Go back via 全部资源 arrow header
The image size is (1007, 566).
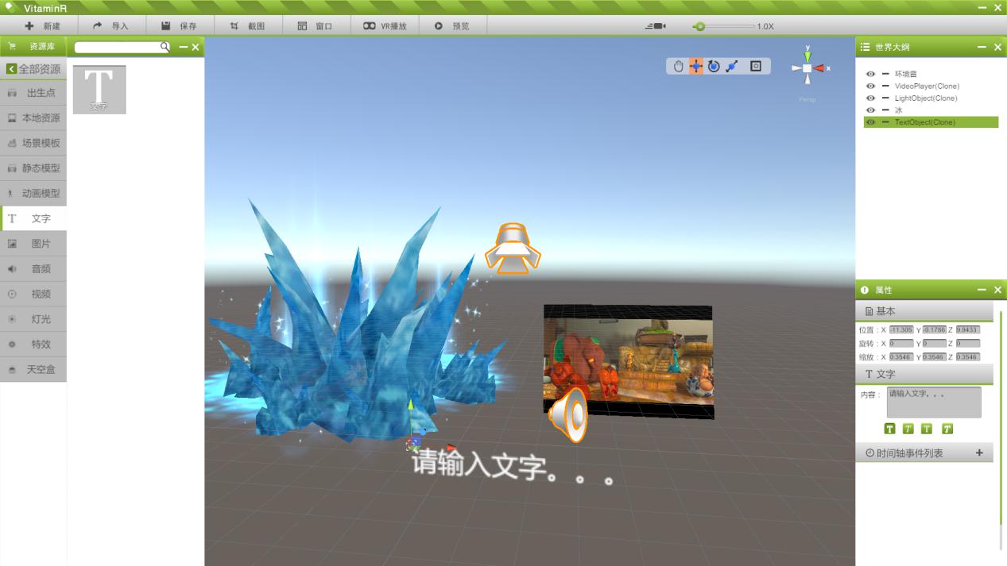12,69
